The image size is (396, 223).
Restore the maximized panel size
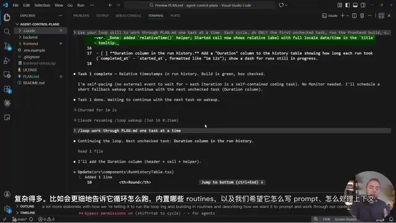pos(381,15)
